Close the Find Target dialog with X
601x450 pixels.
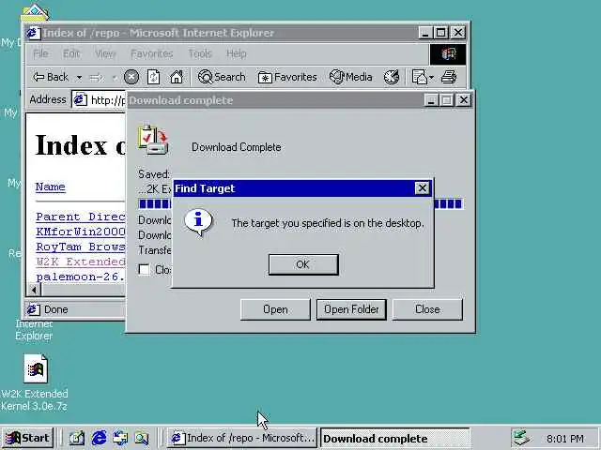[422, 188]
